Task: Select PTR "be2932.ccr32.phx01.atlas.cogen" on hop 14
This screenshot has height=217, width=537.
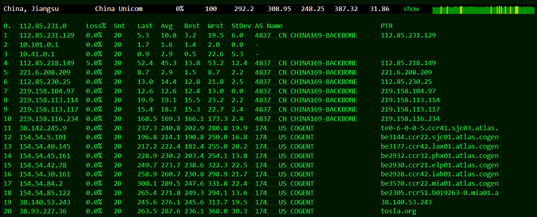Action: [x=440, y=156]
